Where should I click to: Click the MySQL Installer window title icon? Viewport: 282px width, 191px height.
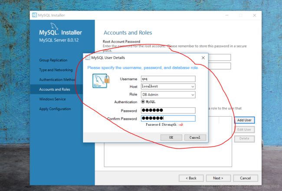coord(34,15)
